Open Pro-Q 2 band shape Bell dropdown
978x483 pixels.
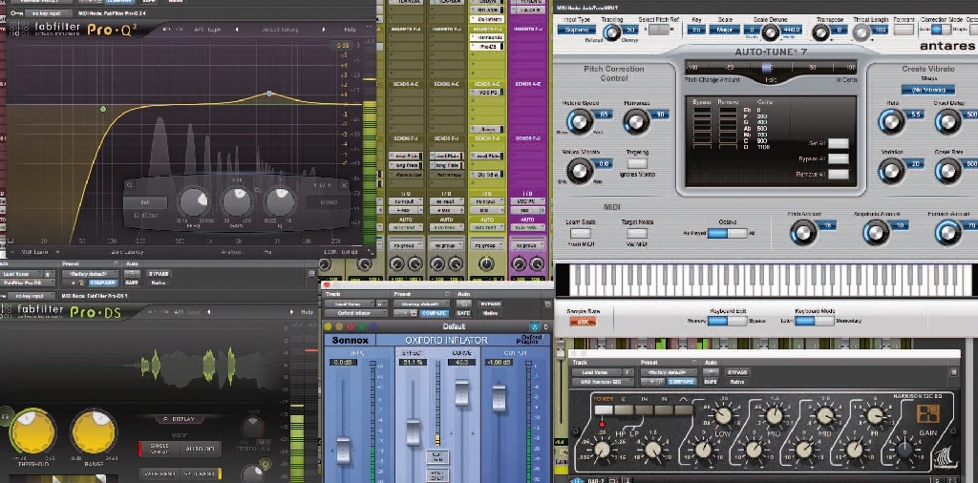(145, 202)
